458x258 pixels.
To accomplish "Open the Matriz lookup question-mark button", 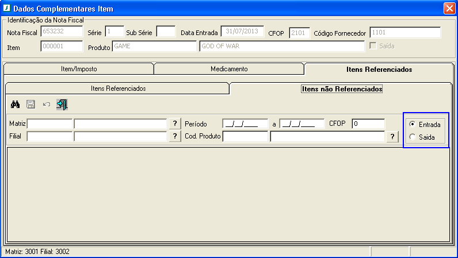I will click(x=174, y=124).
